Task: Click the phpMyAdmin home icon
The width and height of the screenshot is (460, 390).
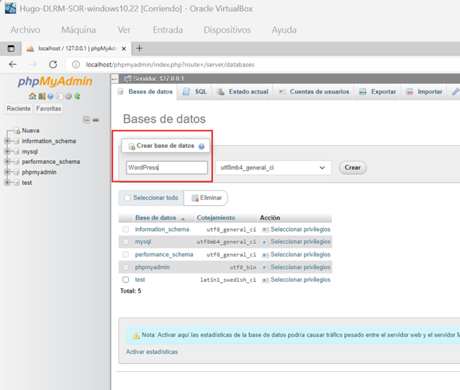Action: [x=33, y=96]
